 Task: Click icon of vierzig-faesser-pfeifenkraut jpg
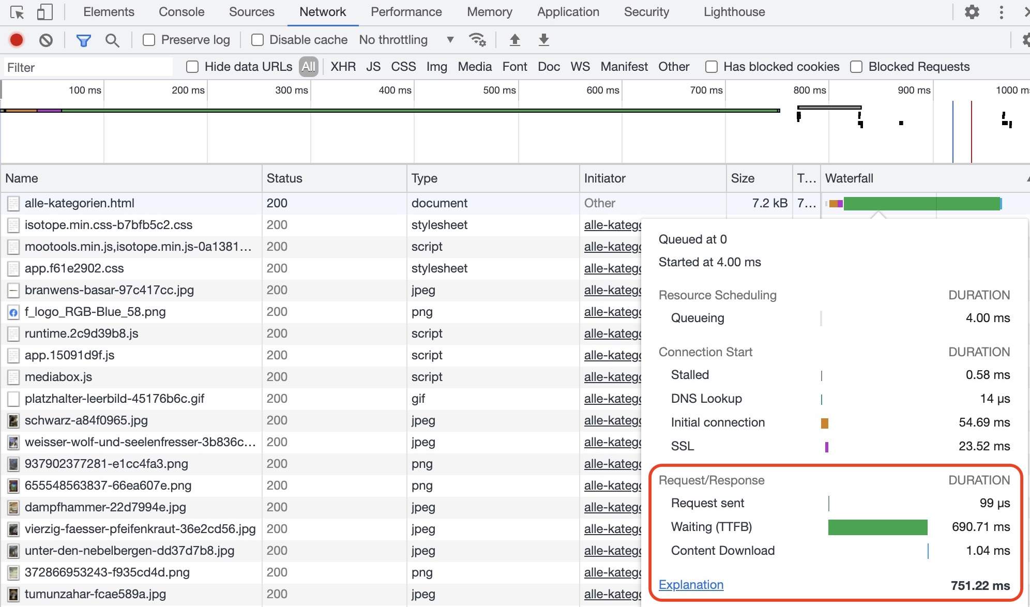tap(13, 529)
